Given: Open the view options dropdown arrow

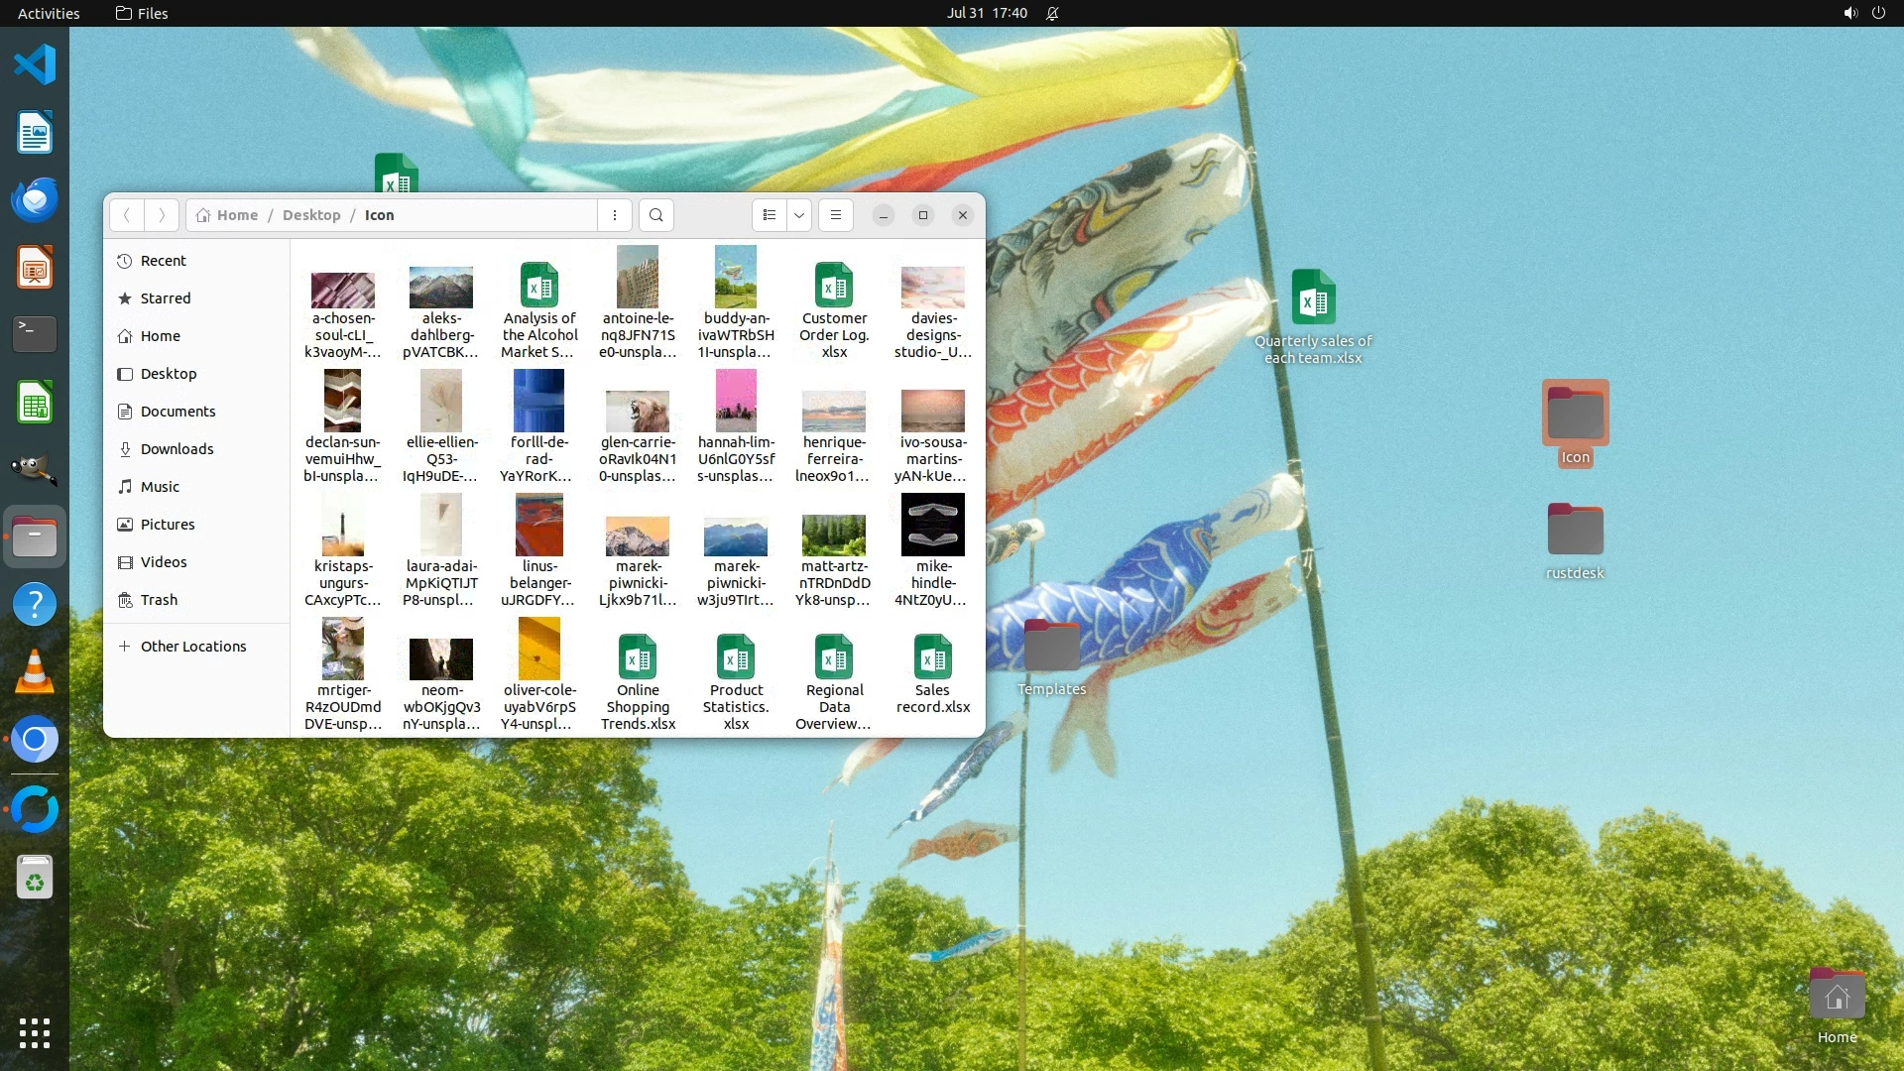Looking at the screenshot, I should (x=799, y=215).
